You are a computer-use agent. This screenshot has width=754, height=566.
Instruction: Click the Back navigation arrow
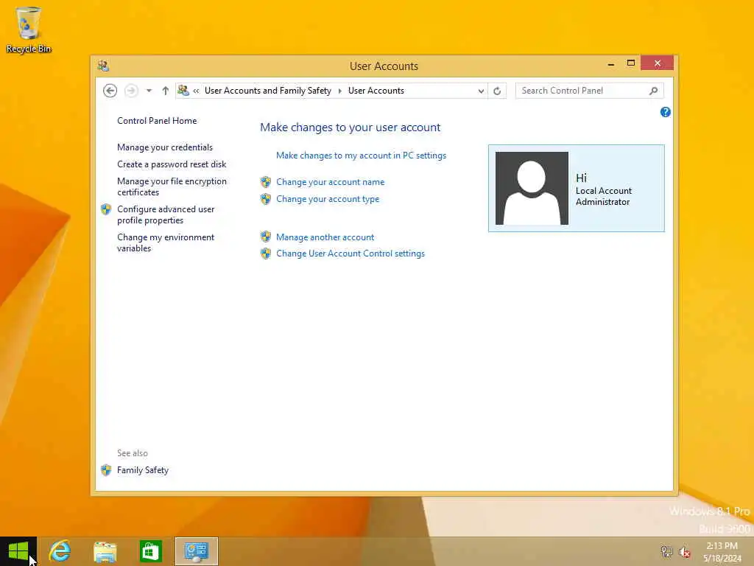tap(110, 91)
